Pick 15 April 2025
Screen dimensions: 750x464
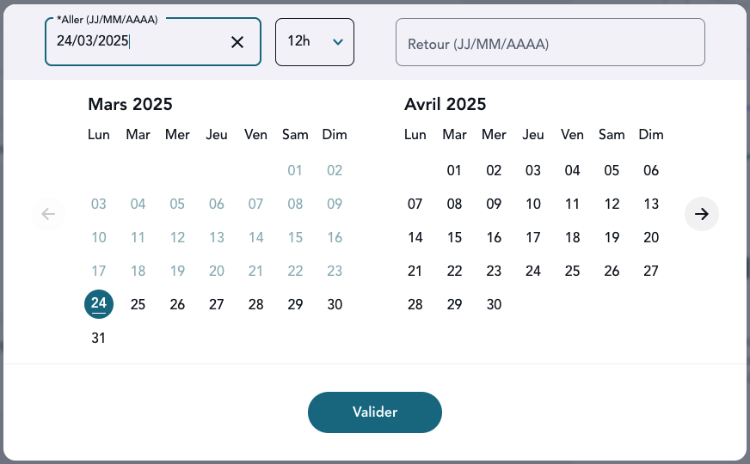coord(455,237)
